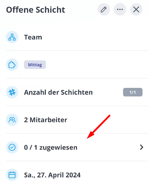Click the Anzahl der Schichten label
Screen dimensions: 148x185
point(58,92)
